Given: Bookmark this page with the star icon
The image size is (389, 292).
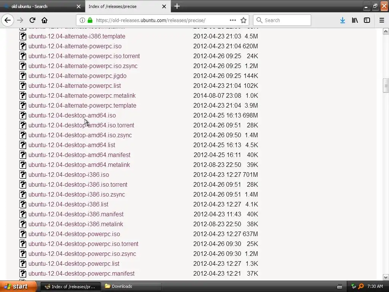Looking at the screenshot, I should (x=244, y=21).
